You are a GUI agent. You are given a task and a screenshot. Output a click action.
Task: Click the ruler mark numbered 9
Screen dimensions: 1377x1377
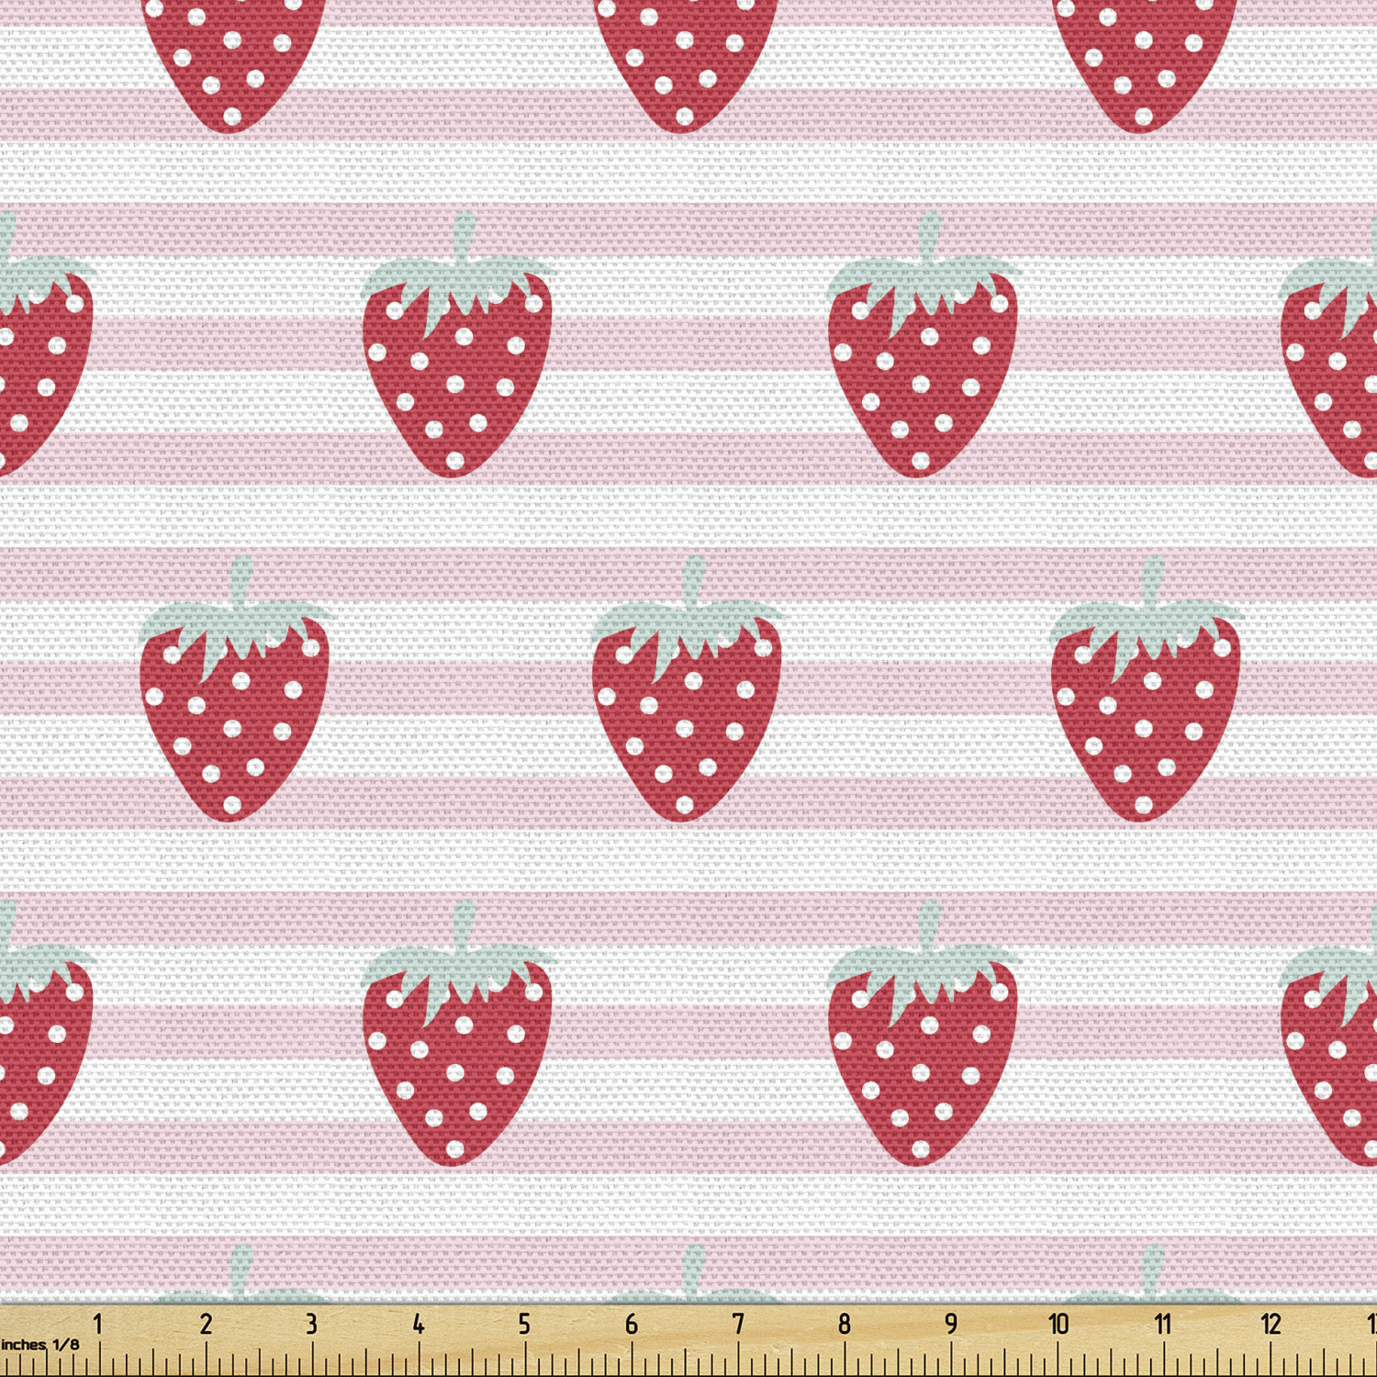pos(952,1324)
